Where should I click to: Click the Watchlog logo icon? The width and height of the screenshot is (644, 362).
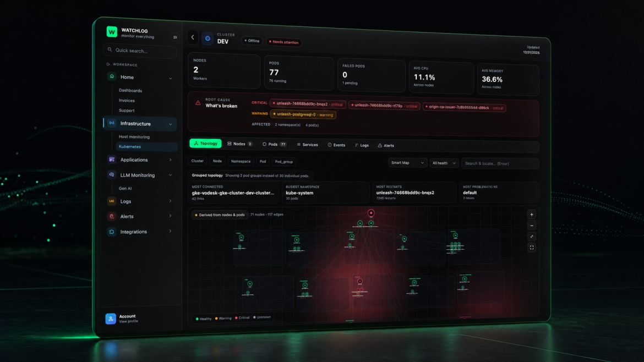point(112,31)
